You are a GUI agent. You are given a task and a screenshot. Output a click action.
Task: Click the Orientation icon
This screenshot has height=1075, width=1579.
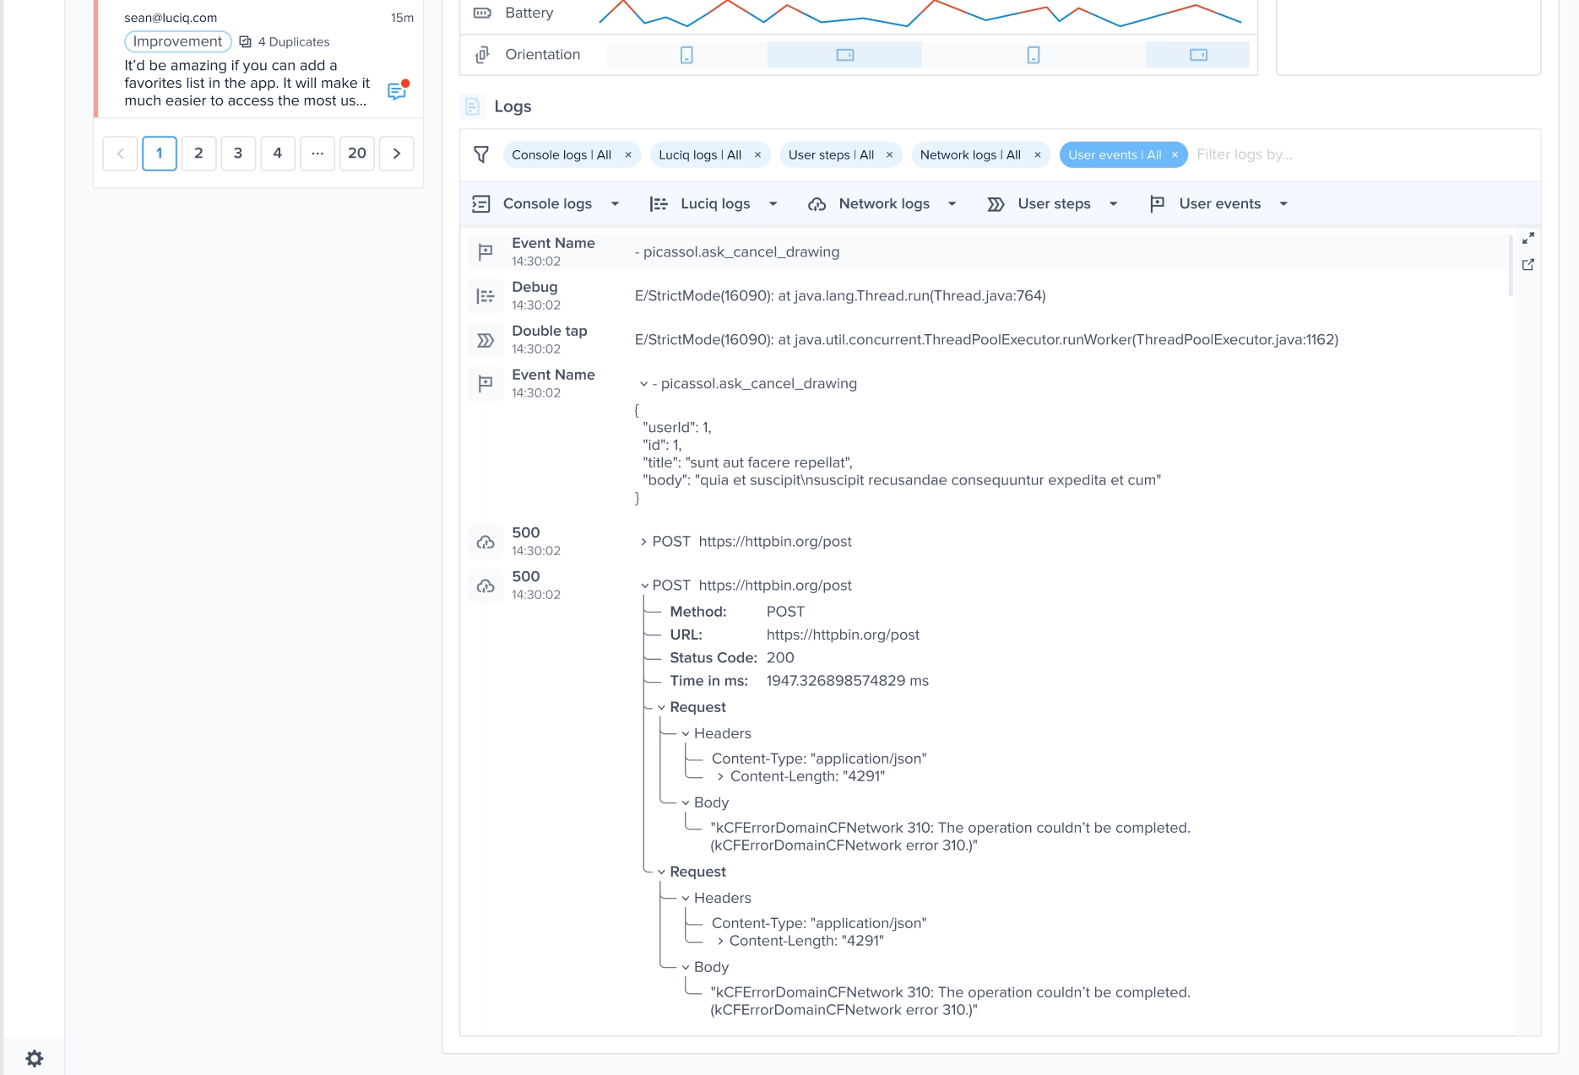point(480,54)
